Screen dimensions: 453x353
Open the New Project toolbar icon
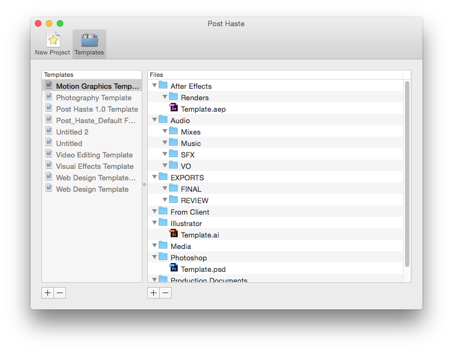tap(52, 40)
